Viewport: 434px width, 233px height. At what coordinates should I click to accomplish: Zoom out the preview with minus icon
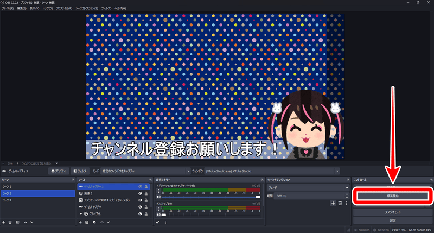click(3, 163)
